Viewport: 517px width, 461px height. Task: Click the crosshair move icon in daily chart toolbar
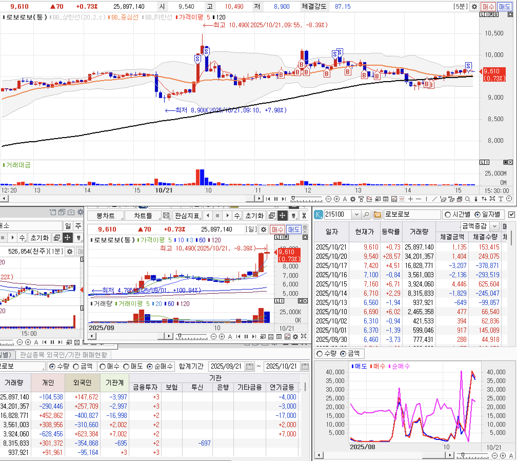pyautogui.click(x=282, y=216)
